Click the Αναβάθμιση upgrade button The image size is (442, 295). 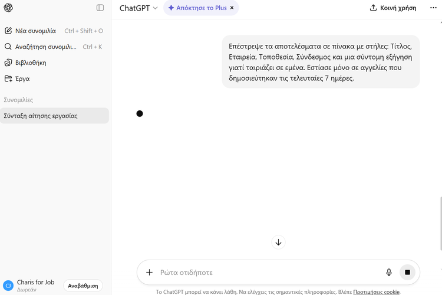(83, 286)
